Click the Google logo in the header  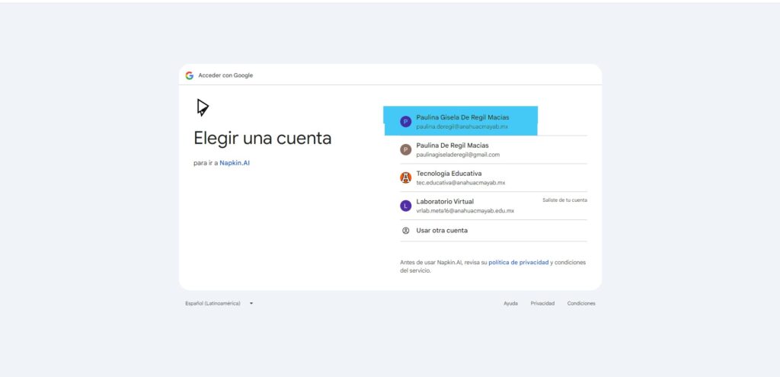189,75
